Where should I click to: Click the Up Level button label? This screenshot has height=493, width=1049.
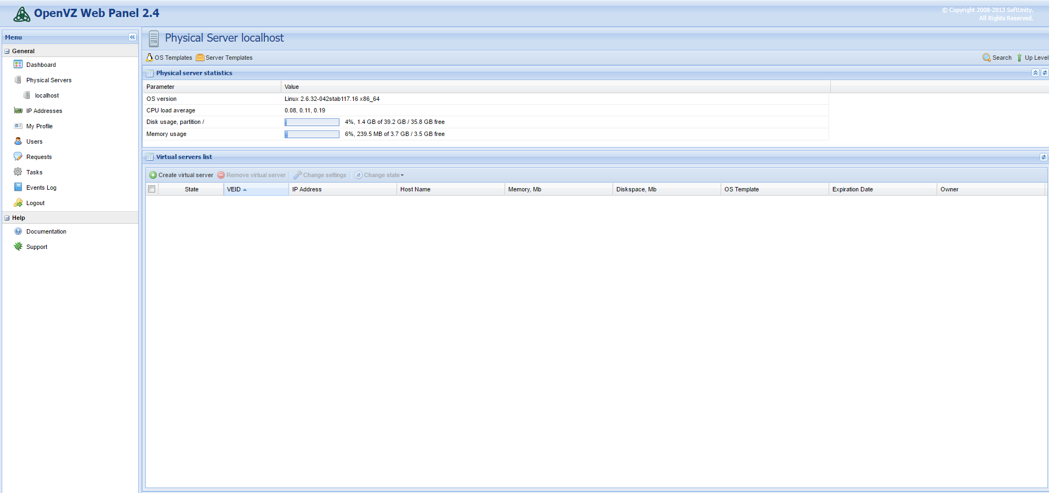click(x=1036, y=58)
